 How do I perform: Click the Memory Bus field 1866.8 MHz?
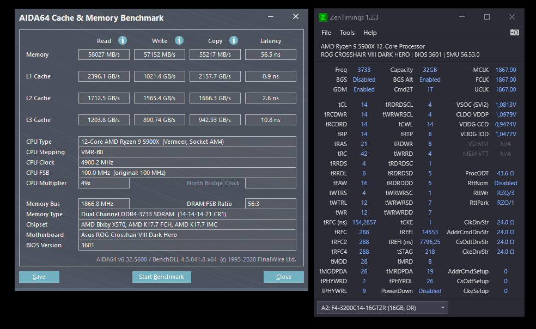click(x=104, y=204)
